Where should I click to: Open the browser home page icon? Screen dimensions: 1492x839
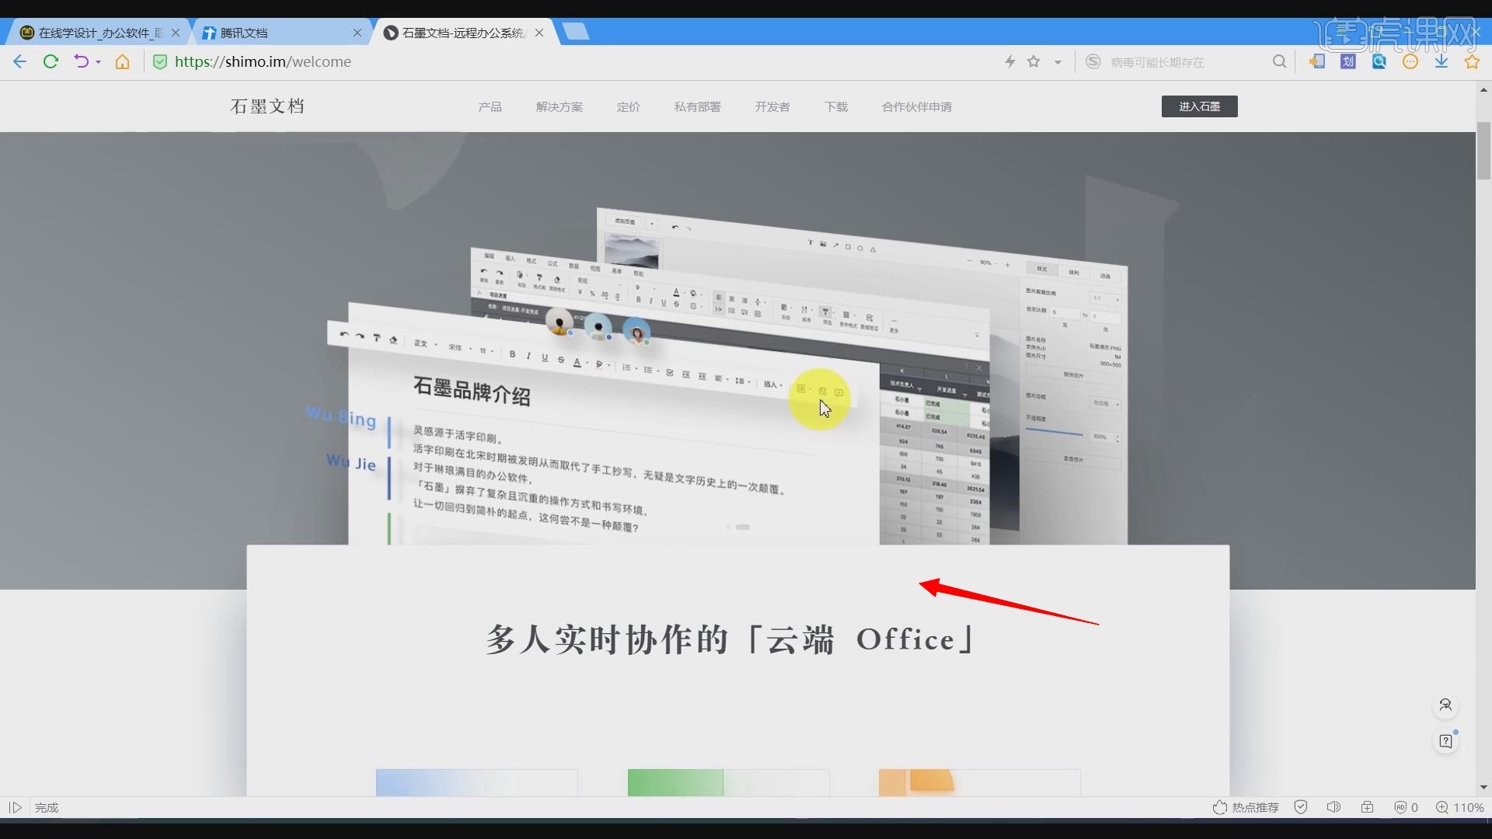122,61
